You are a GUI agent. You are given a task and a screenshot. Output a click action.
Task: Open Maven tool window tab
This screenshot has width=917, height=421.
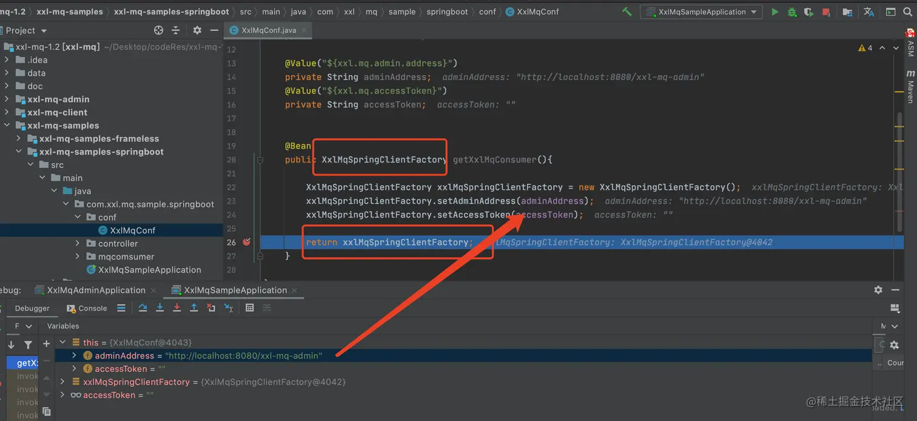(x=910, y=87)
